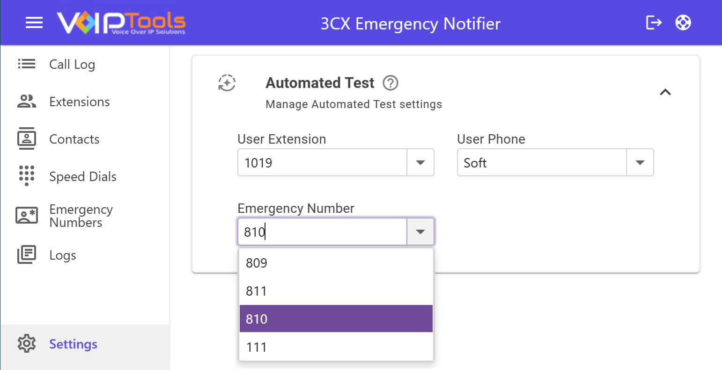722x370 pixels.
Task: Open the hamburger navigation menu
Action: coord(34,23)
